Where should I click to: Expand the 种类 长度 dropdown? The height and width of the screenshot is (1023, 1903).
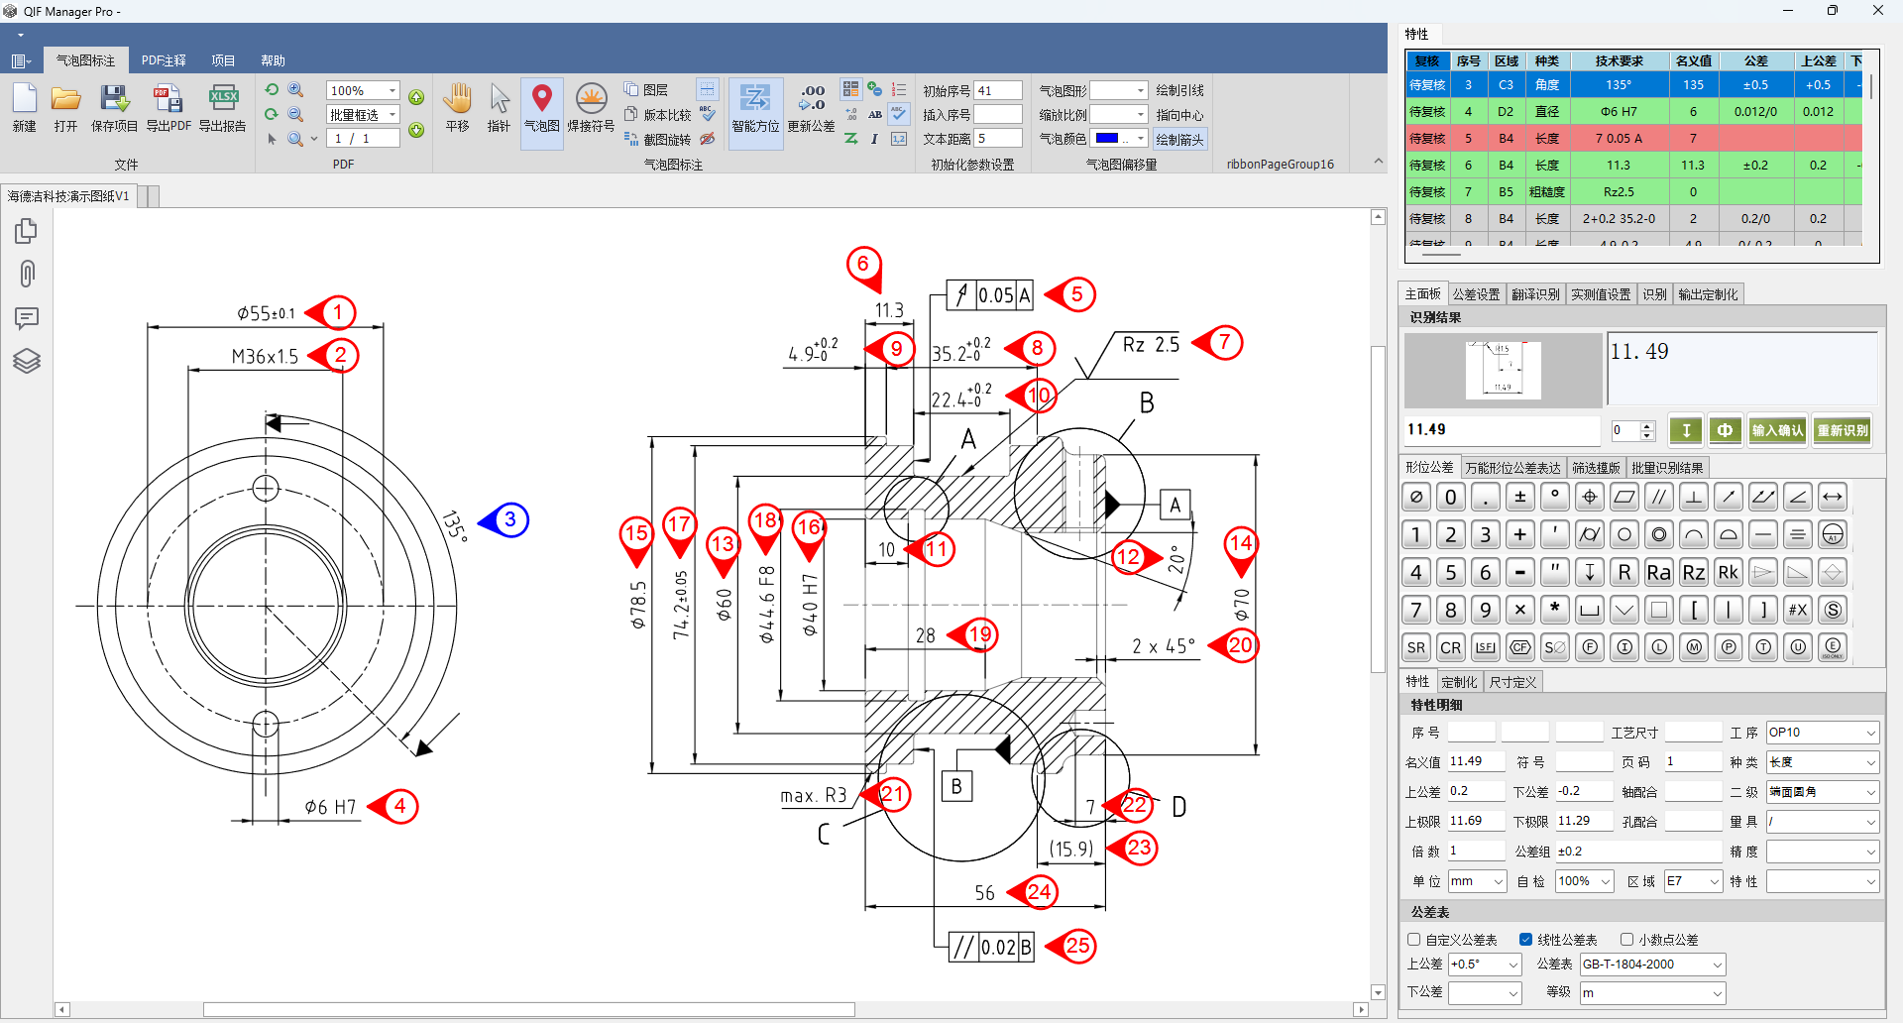pos(1870,762)
